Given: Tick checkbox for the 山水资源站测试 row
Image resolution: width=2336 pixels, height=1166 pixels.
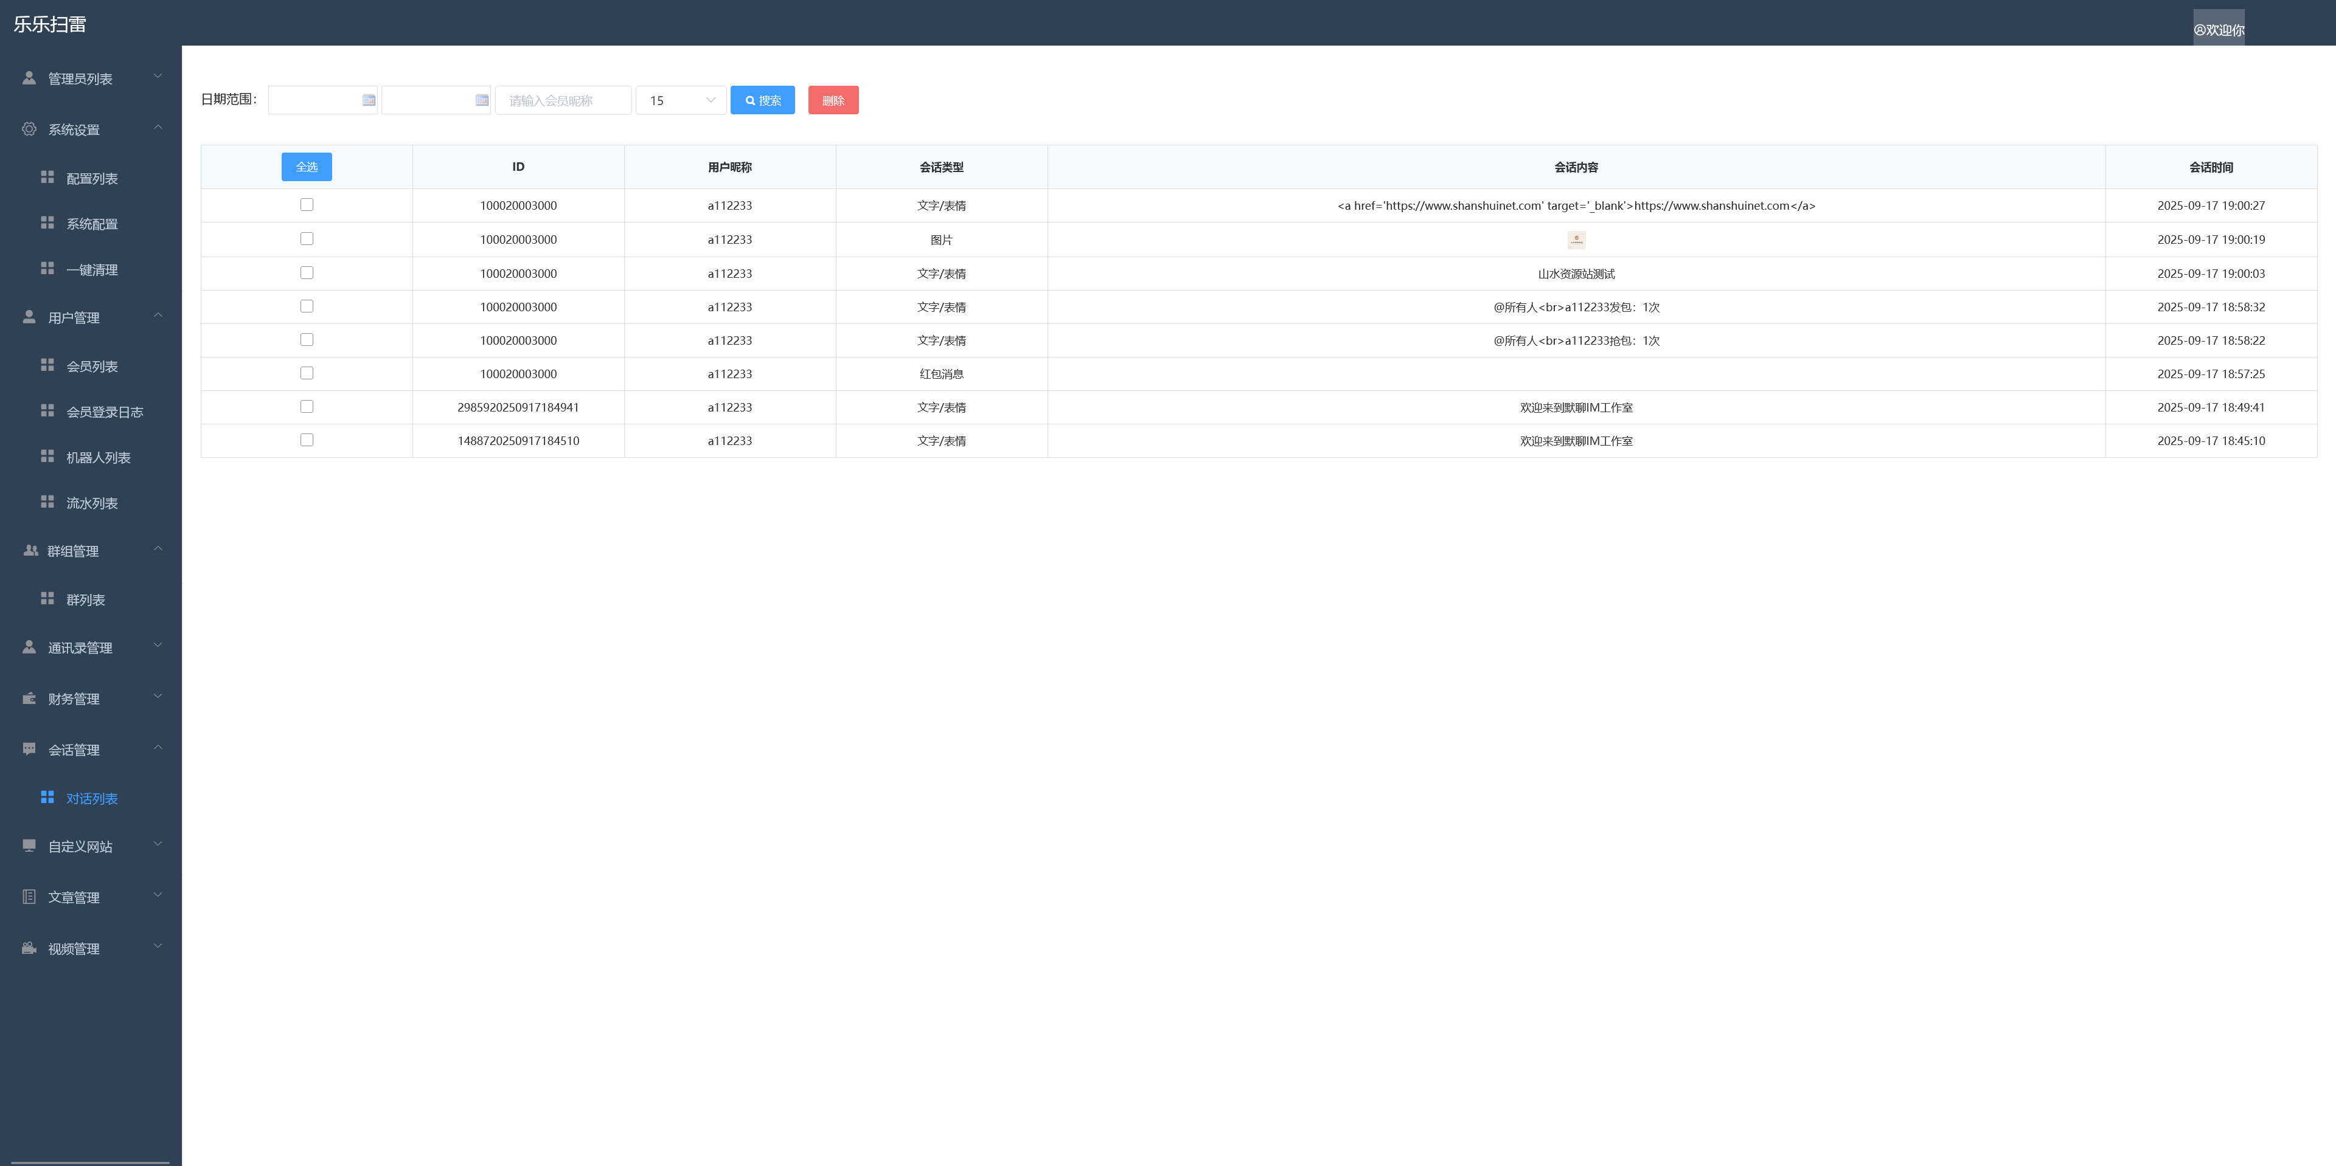Looking at the screenshot, I should pos(307,273).
